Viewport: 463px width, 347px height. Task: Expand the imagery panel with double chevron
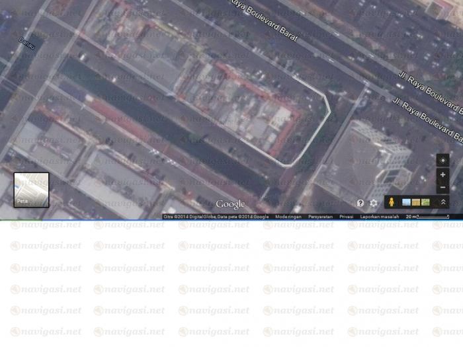442,202
